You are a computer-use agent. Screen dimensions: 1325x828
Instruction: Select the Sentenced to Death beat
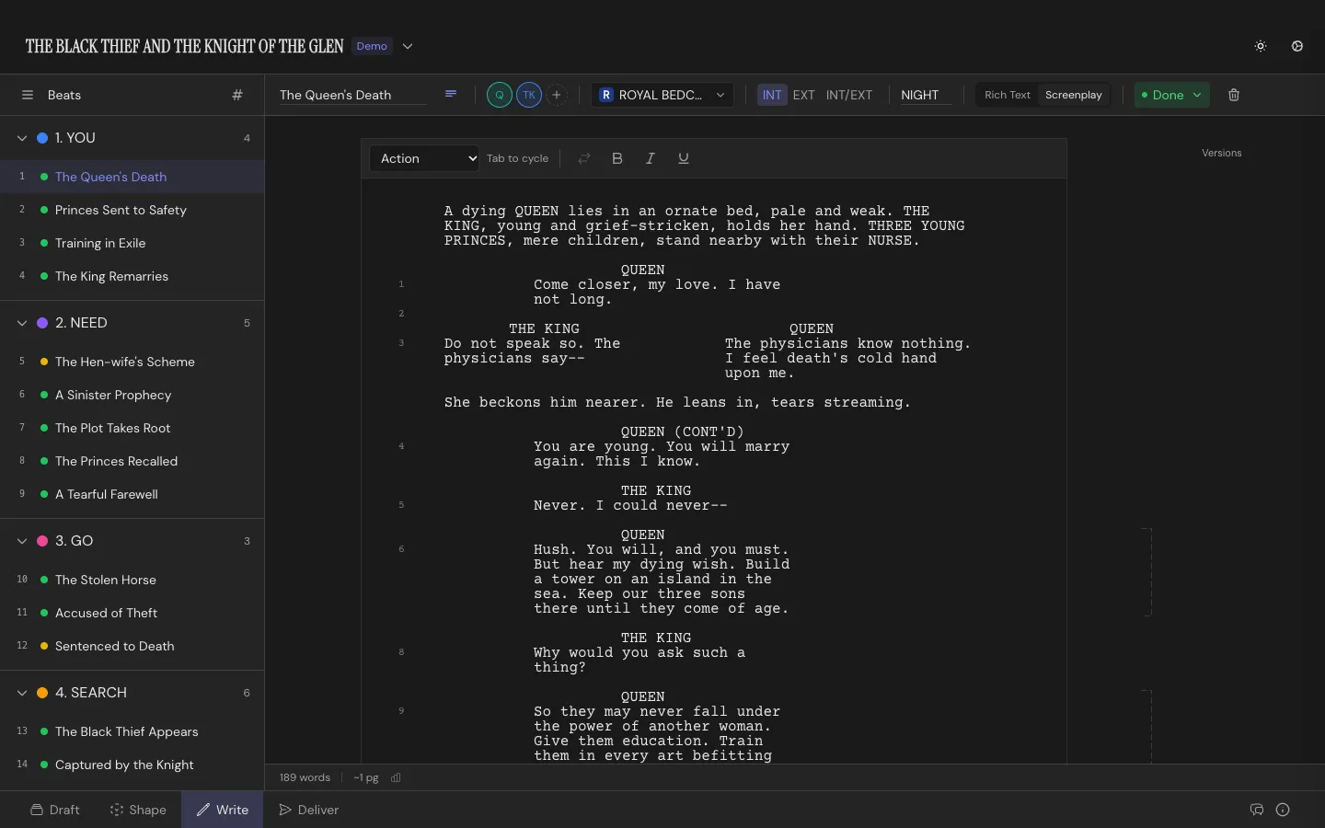tap(132, 646)
